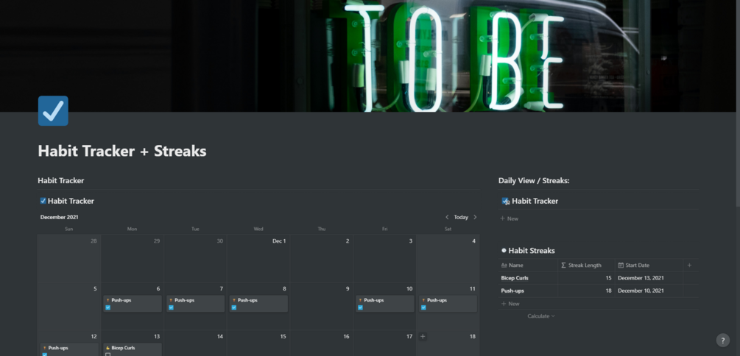This screenshot has width=740, height=356.
Task: Click the Habit Tracker section heading on left
Action: 61,181
